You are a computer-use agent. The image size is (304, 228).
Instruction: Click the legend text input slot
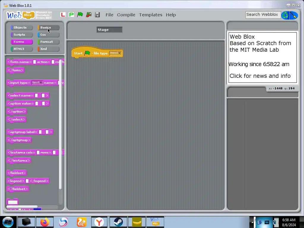(x=27, y=181)
